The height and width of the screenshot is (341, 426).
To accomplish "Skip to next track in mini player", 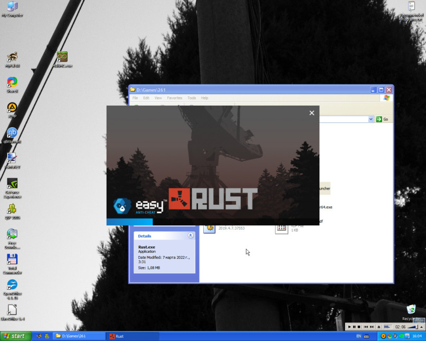I will 372,327.
